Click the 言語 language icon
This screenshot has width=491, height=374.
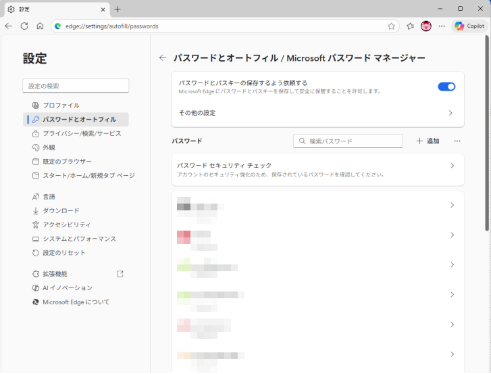click(x=36, y=197)
